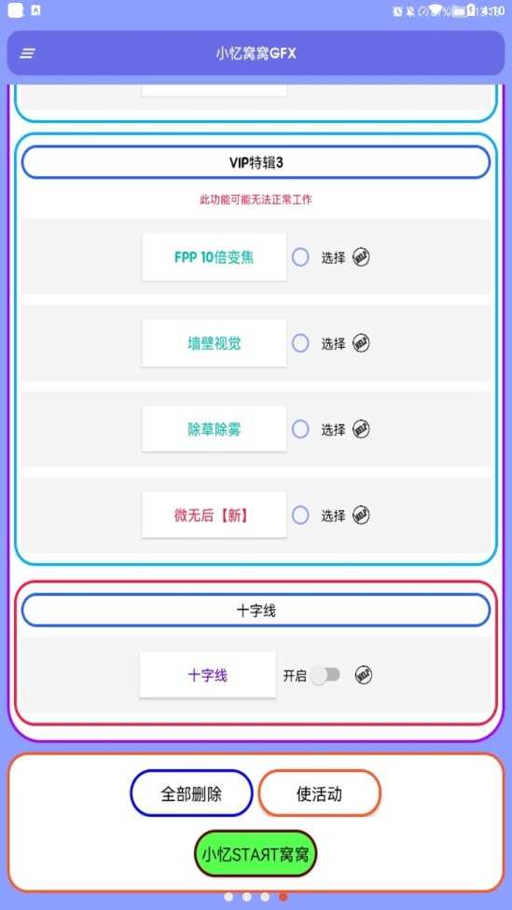Tap the alarm icon in status bar
The height and width of the screenshot is (910, 512).
click(x=397, y=10)
